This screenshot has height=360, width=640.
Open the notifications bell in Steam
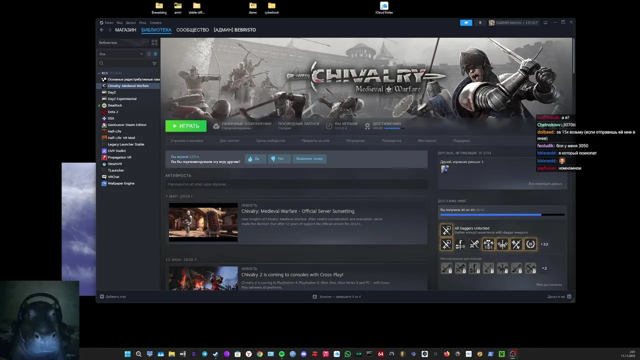coord(480,22)
